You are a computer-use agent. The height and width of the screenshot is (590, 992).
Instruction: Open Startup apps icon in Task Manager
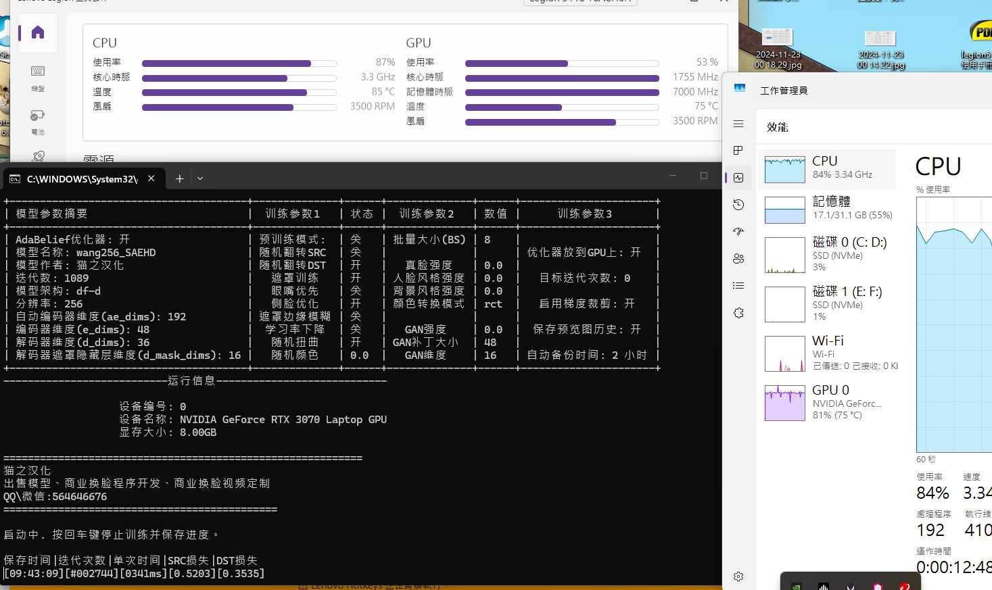[738, 231]
